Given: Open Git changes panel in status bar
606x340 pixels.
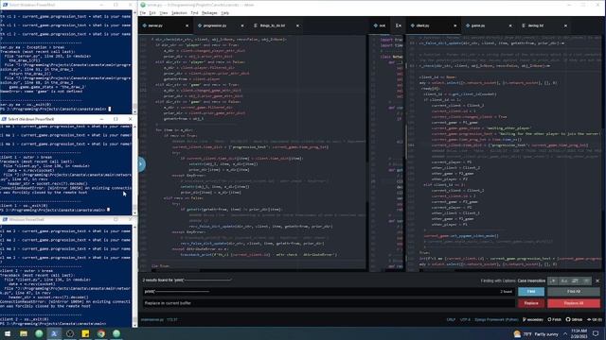Looking at the screenshot, I should click(595, 319).
